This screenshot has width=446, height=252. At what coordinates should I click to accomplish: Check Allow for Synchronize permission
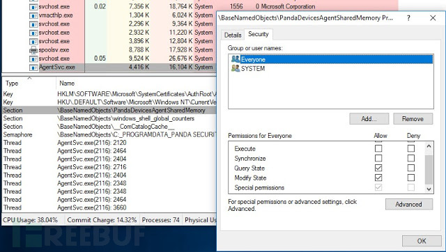(x=378, y=158)
